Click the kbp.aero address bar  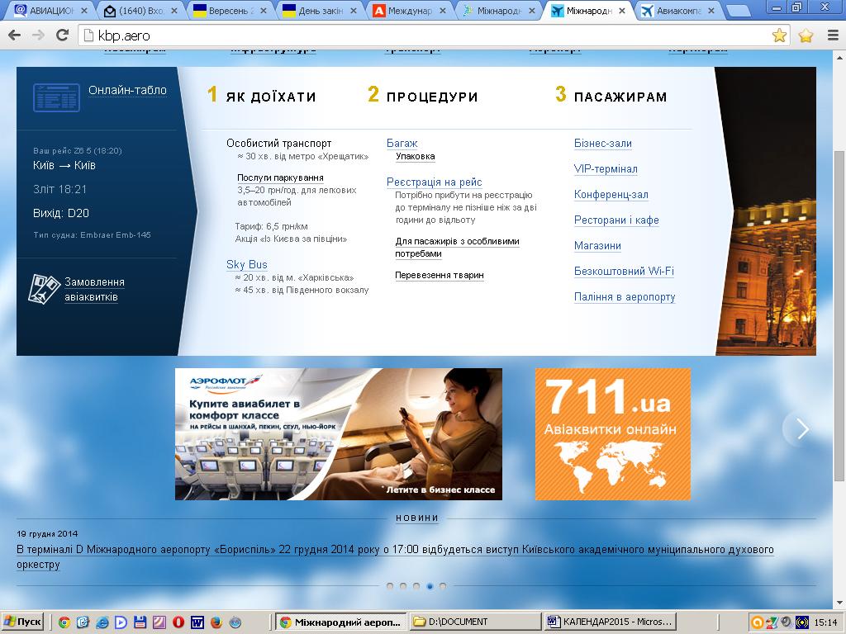pyautogui.click(x=413, y=35)
